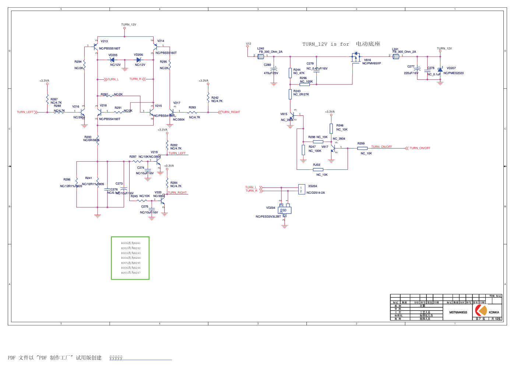Viewport: 517px width, 365px height.
Task: Click the '220uF/16V' value text
Action: (x=411, y=73)
